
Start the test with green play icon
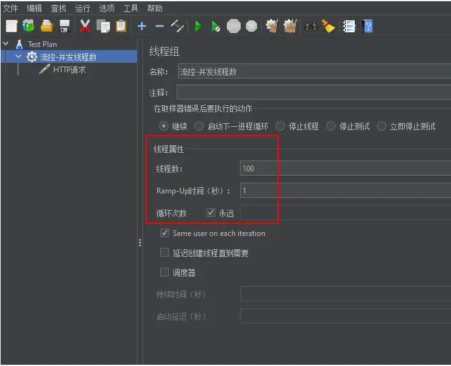(x=198, y=27)
